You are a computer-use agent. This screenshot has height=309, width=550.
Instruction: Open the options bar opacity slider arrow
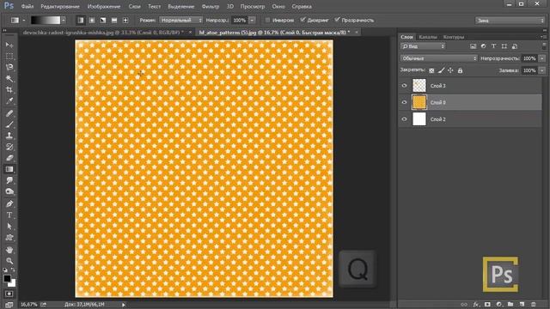tap(252, 21)
